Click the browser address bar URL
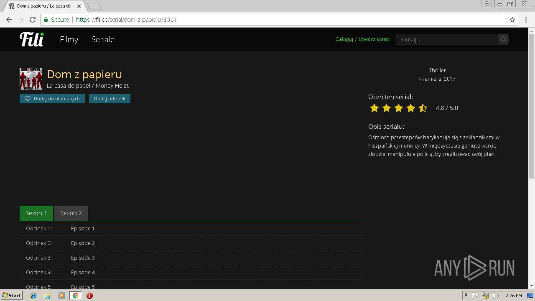This screenshot has width=535, height=301. pos(126,20)
